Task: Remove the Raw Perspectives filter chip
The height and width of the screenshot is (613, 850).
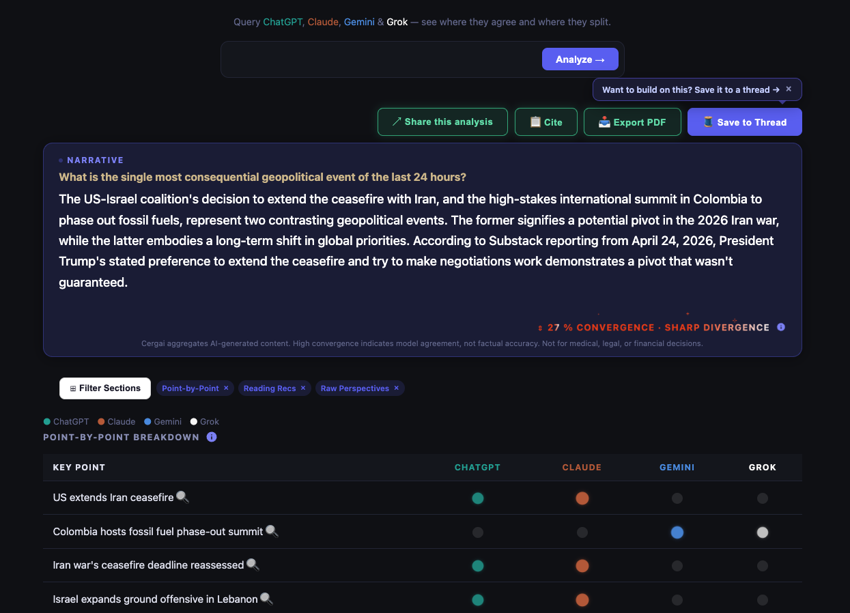Action: click(x=397, y=388)
